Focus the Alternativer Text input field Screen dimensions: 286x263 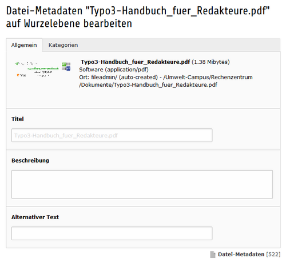point(112,233)
